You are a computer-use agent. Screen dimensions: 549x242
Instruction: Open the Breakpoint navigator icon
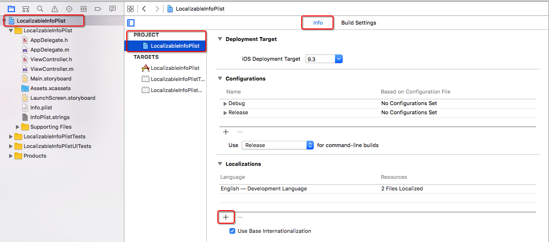coord(98,9)
